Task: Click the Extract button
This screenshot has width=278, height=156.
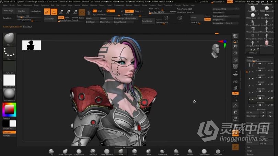Action: click(197, 18)
